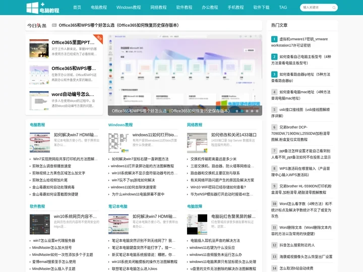Open the 电脑故障 section heading

195,207
